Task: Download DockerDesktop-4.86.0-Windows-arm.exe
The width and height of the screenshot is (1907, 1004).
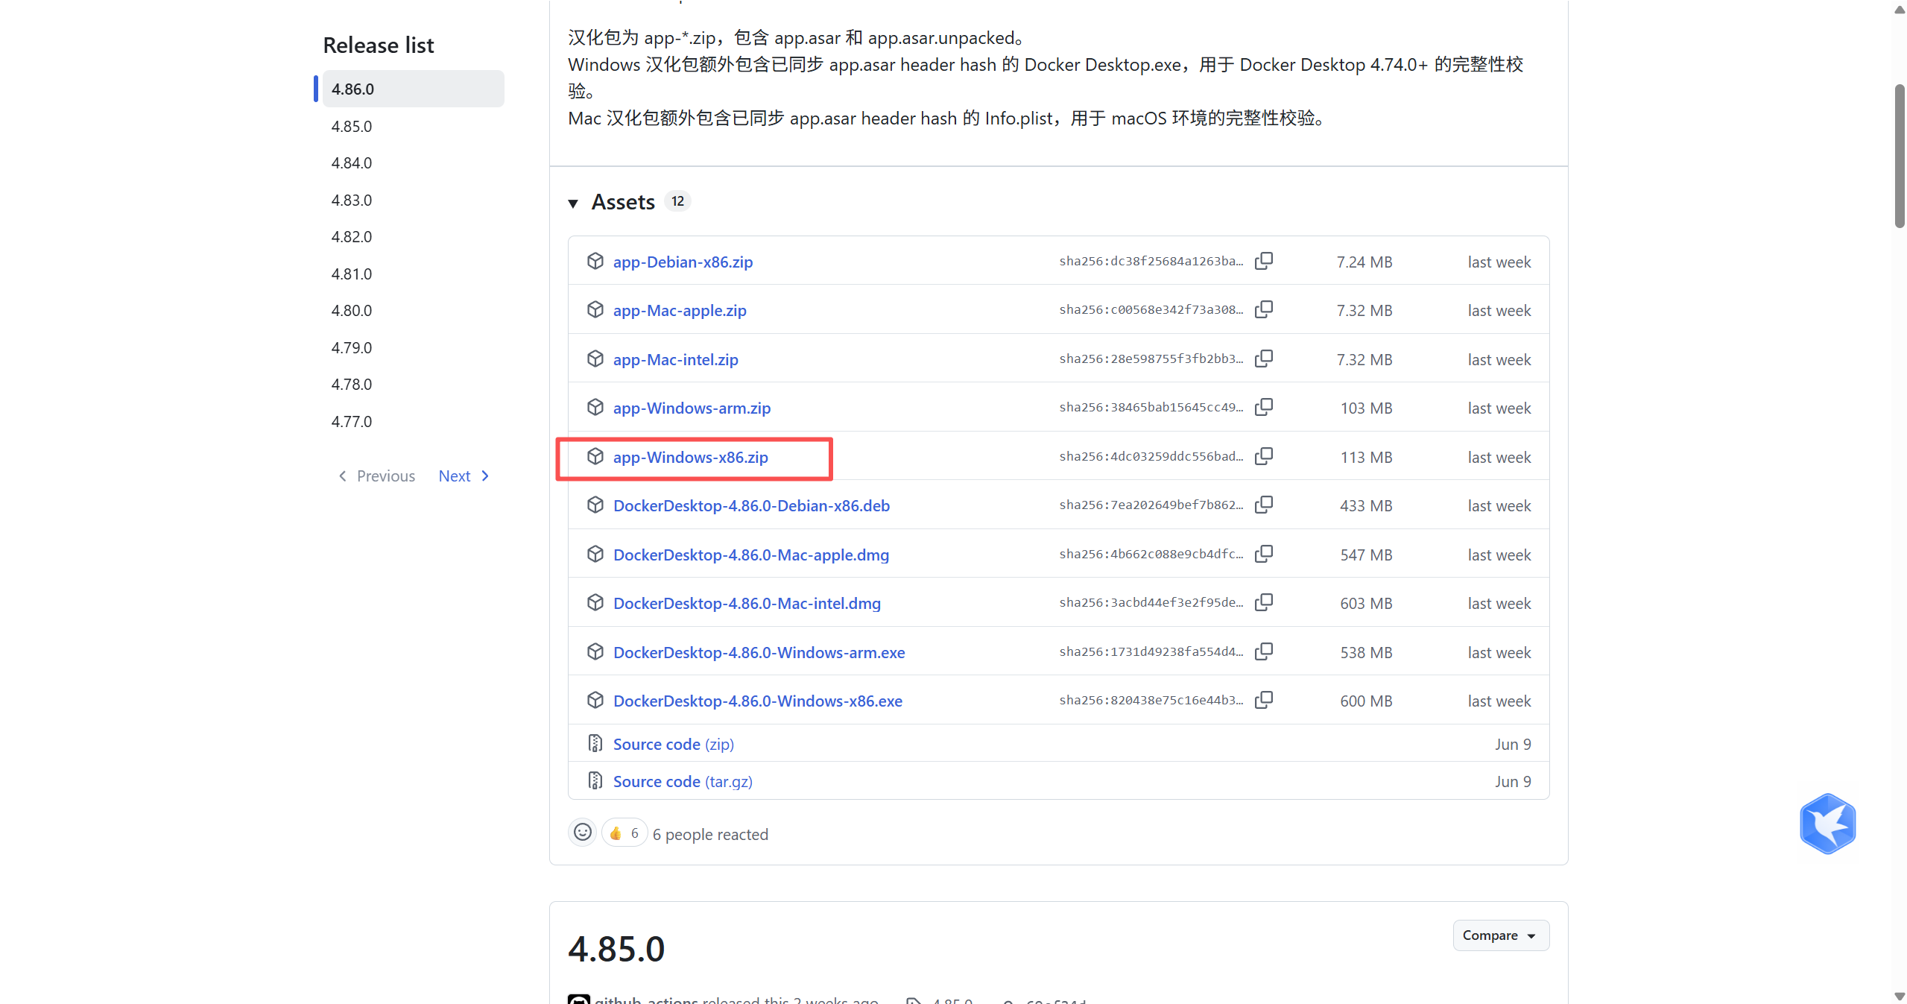Action: click(759, 652)
